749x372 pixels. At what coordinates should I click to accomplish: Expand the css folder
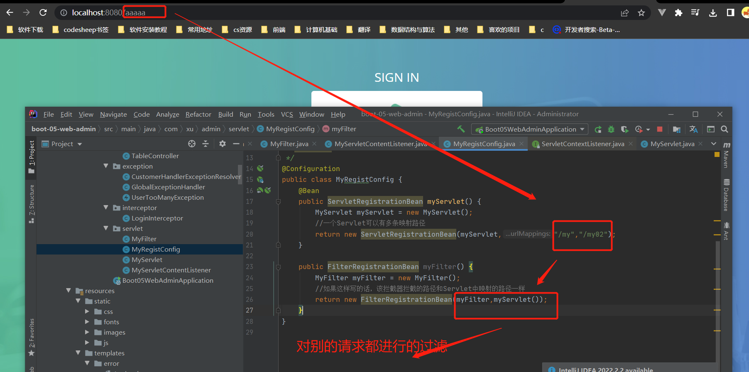pyautogui.click(x=87, y=311)
